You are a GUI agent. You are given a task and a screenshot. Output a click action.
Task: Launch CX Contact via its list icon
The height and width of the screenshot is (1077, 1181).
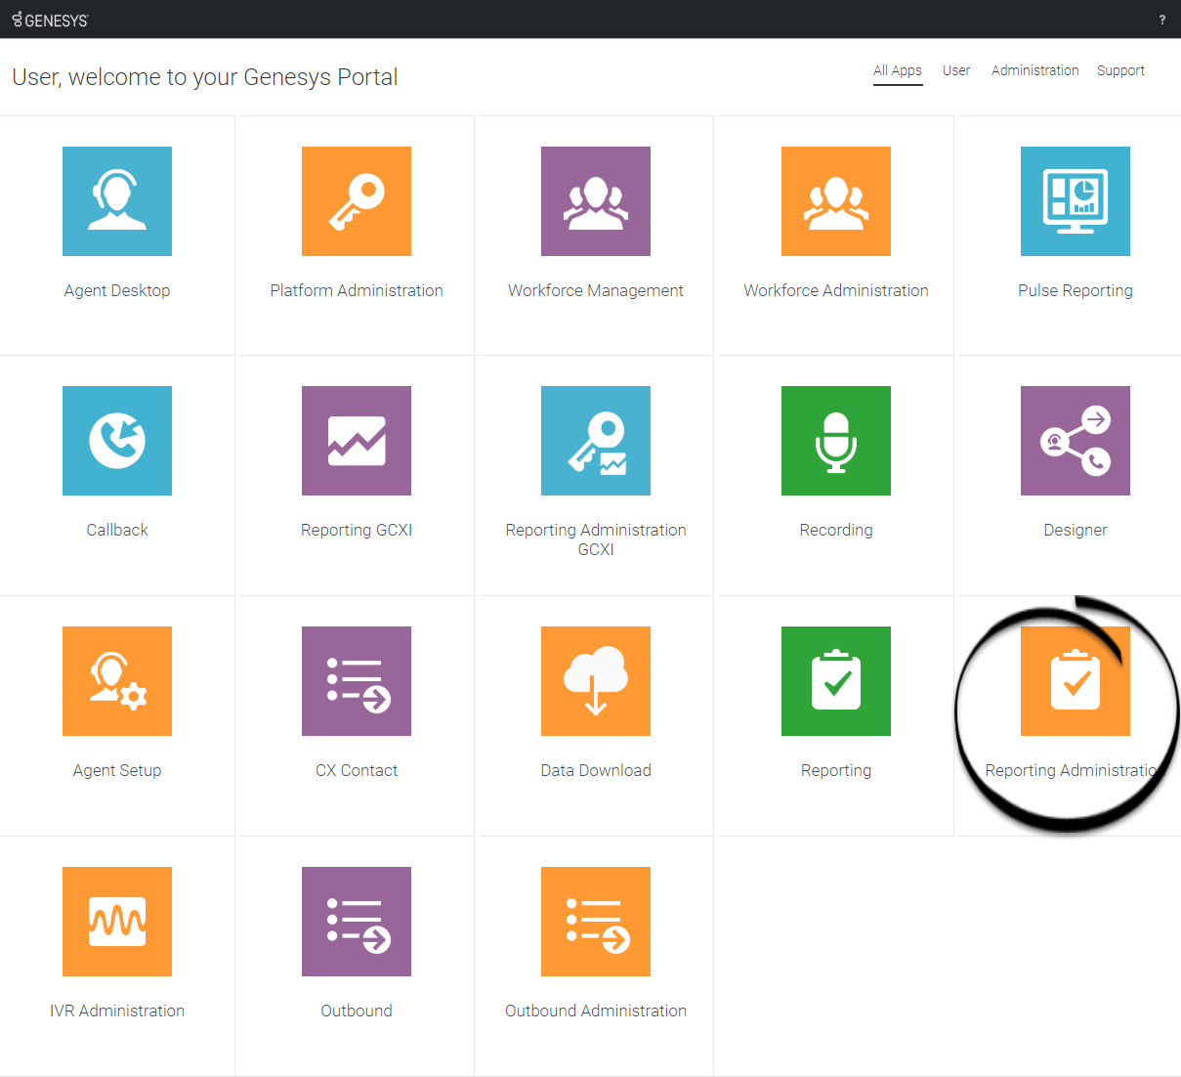point(357,681)
